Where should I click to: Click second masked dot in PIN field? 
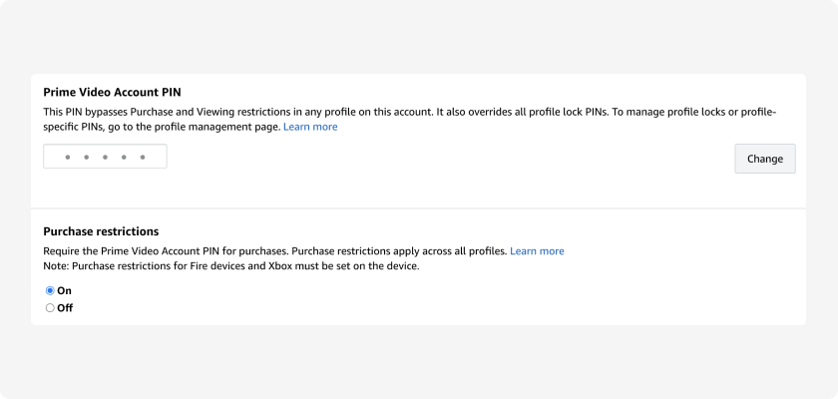[x=86, y=157]
